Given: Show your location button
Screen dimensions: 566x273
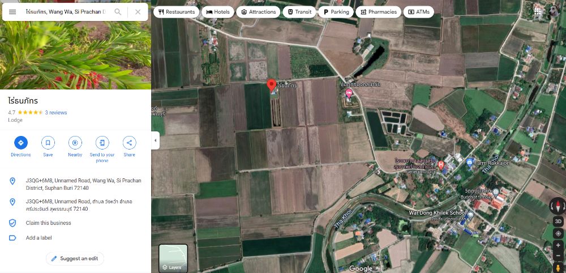Looking at the screenshot, I should click(558, 233).
